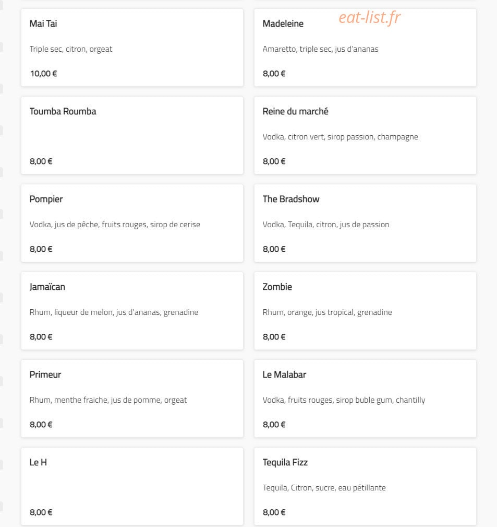The image size is (497, 527).
Task: Click the Madeleine Amaretto ingredients text
Action: (x=321, y=50)
